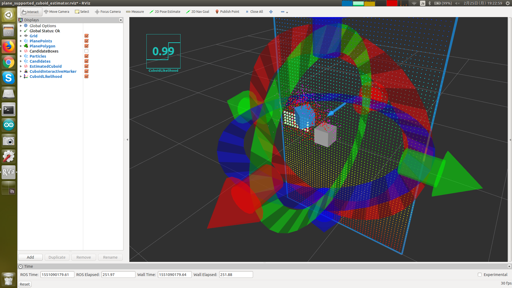The height and width of the screenshot is (288, 512).
Task: Open the system settings gear menu
Action: (x=508, y=3)
